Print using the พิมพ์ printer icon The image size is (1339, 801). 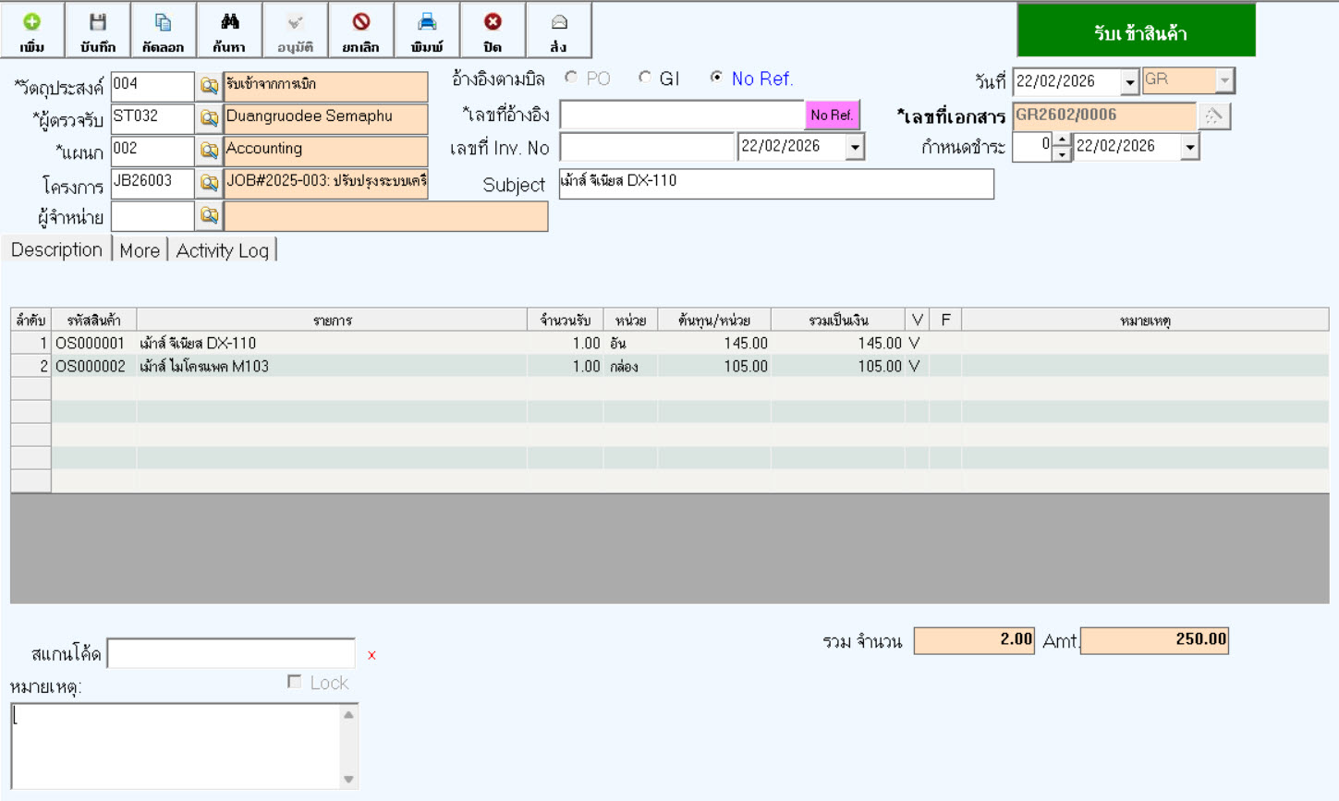427,30
